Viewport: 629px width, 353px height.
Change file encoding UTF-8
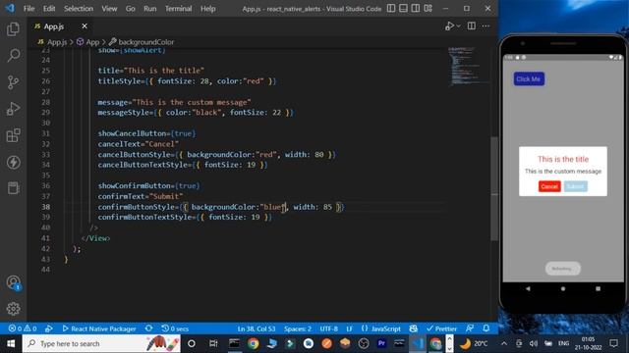(x=328, y=328)
